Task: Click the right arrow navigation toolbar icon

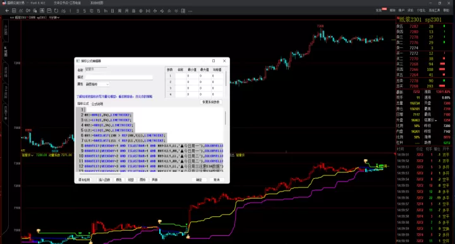Action: click(162, 11)
